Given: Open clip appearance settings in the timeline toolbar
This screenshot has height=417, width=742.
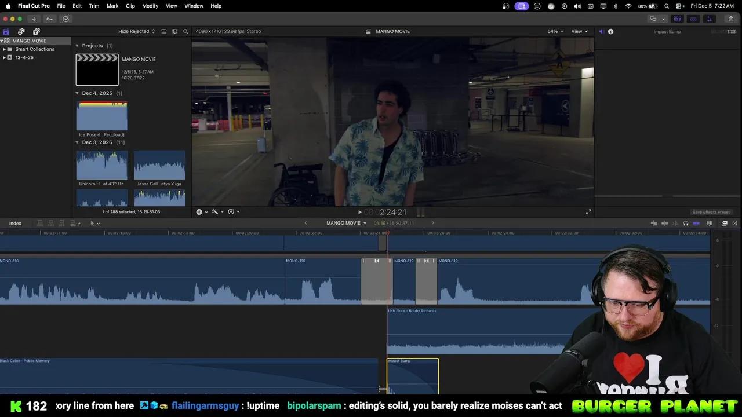Looking at the screenshot, I should coord(709,223).
